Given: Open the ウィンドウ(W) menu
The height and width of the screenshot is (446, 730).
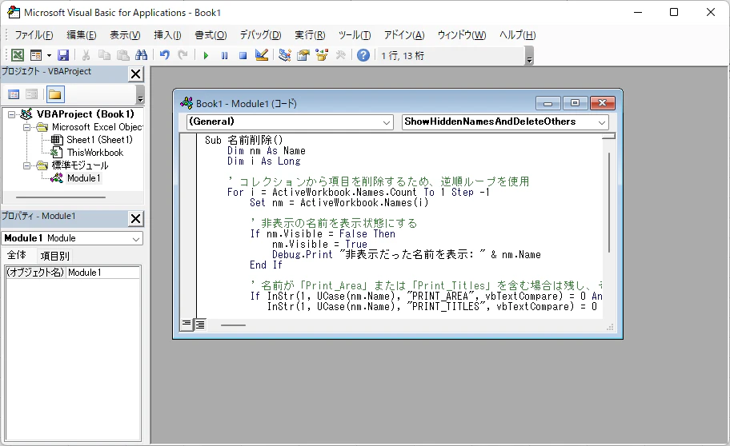Looking at the screenshot, I should click(462, 35).
